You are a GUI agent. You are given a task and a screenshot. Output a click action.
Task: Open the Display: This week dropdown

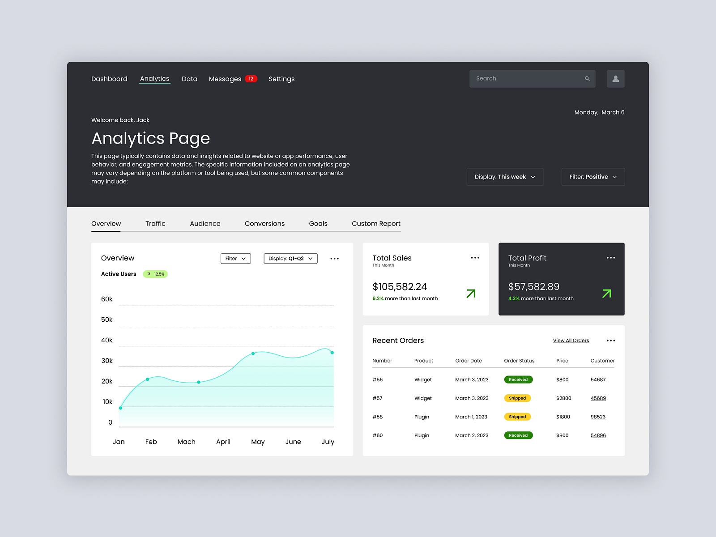click(x=505, y=177)
